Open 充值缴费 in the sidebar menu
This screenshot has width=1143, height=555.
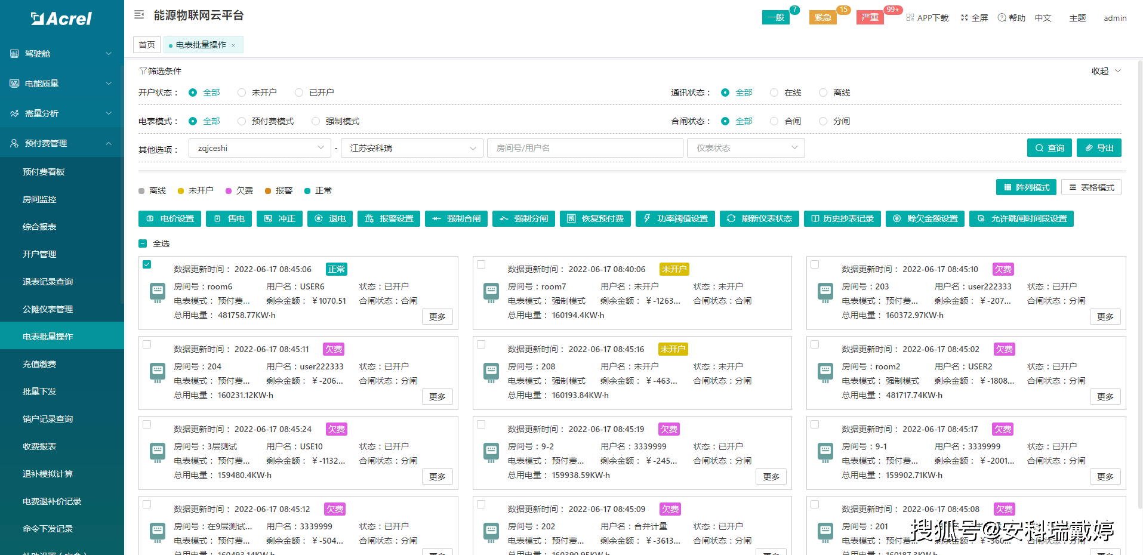[39, 364]
